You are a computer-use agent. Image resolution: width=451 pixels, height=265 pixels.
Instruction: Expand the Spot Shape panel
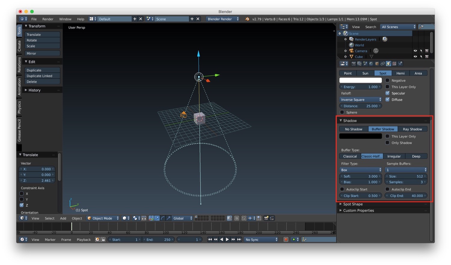353,204
